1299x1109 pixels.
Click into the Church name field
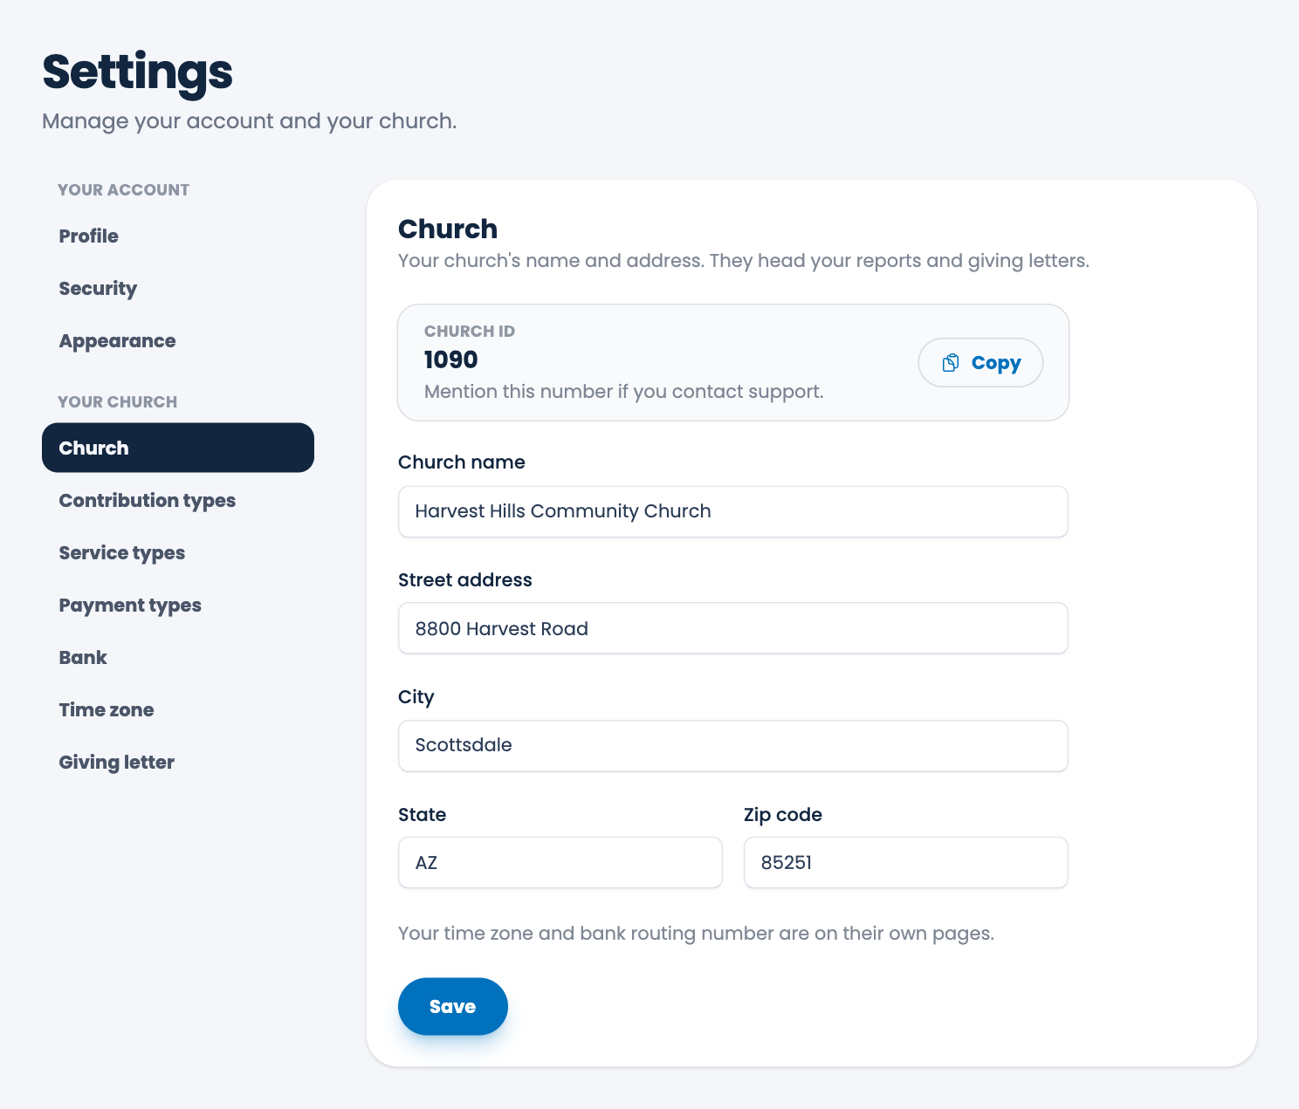tap(733, 511)
